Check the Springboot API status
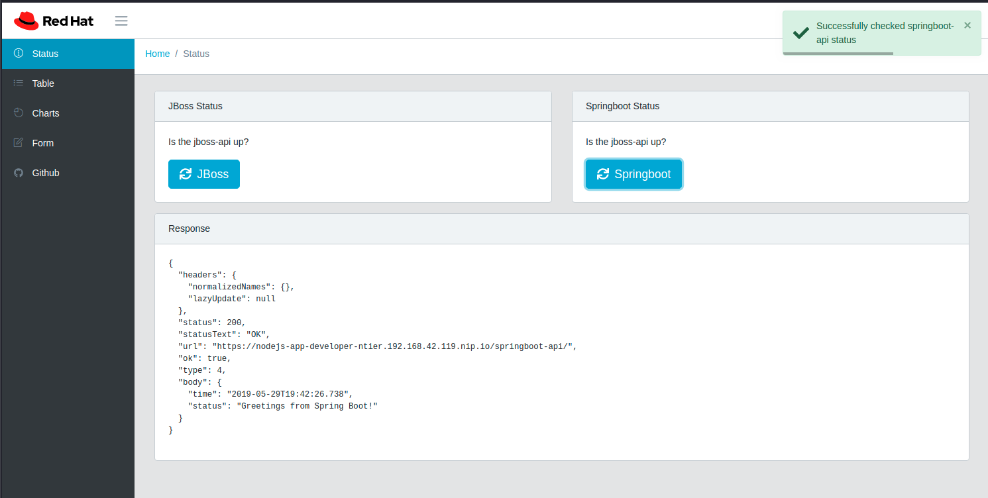Image resolution: width=988 pixels, height=498 pixels. pyautogui.click(x=633, y=174)
